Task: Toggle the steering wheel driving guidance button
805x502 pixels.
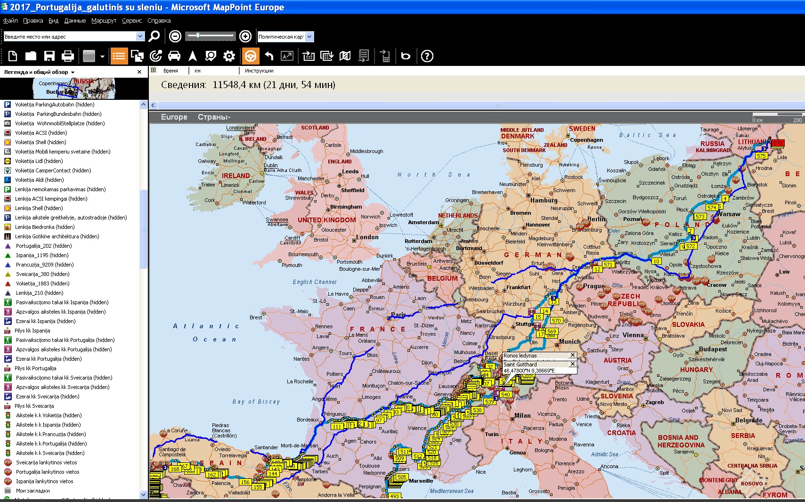Action: (251, 56)
